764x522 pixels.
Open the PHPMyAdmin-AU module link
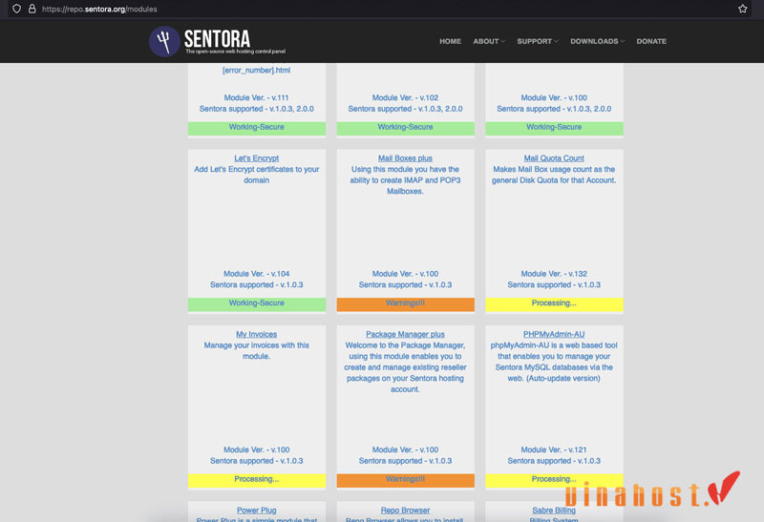click(x=554, y=335)
